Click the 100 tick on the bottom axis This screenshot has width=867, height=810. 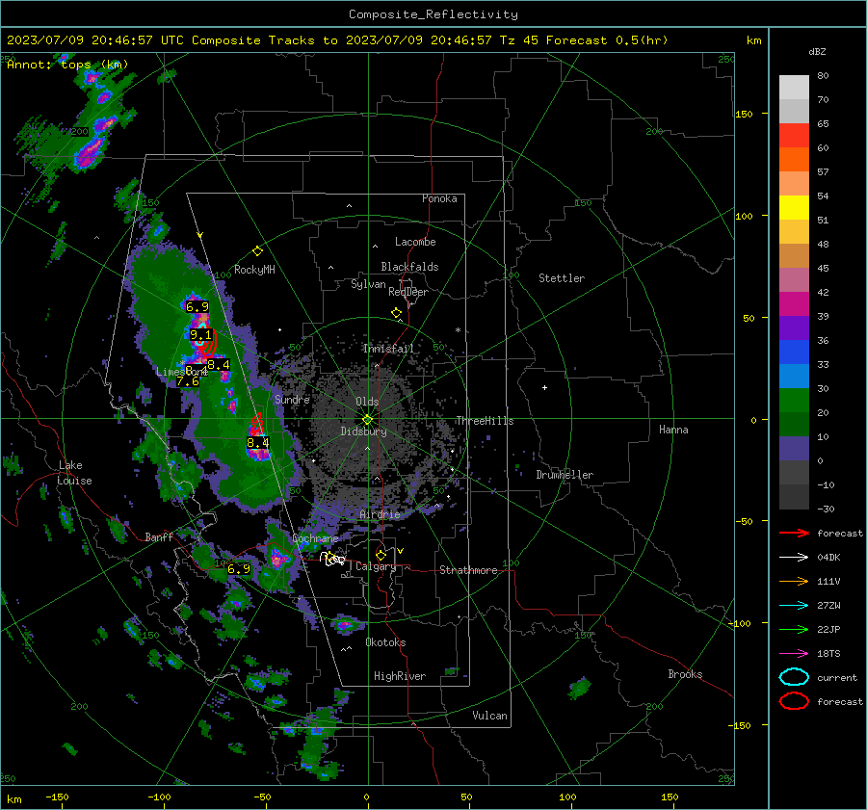(567, 797)
